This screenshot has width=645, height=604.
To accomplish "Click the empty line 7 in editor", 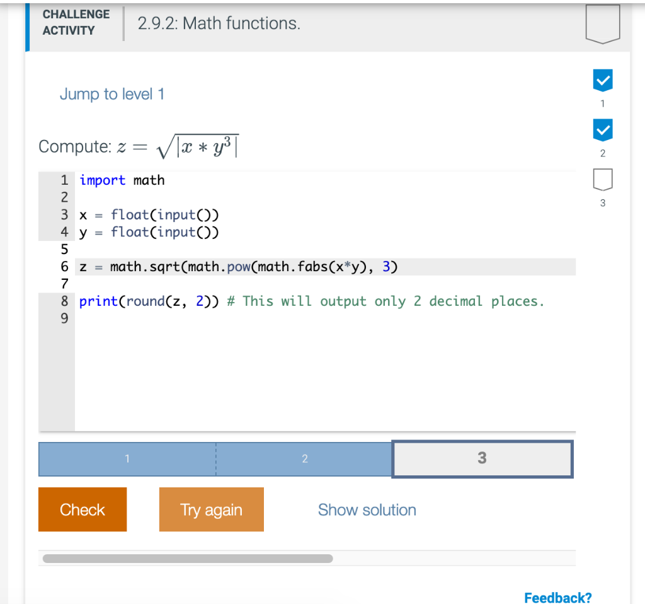I will [325, 284].
